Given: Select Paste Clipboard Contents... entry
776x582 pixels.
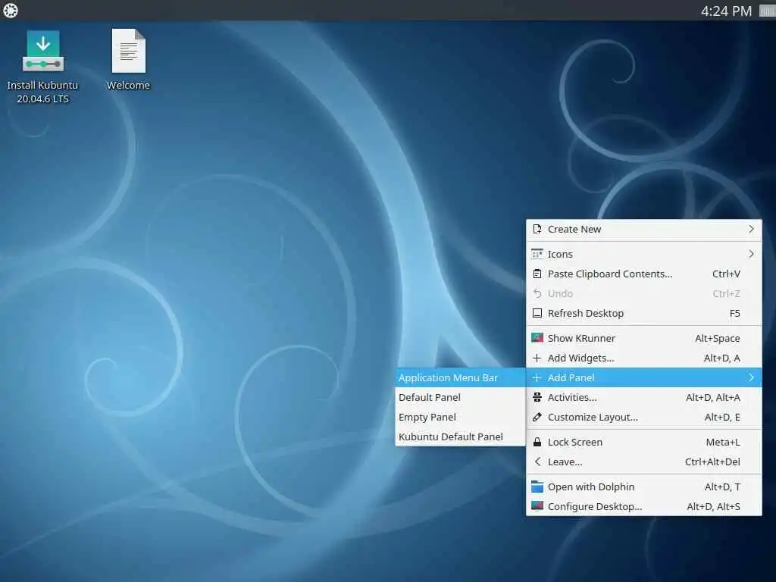Looking at the screenshot, I should [644, 274].
